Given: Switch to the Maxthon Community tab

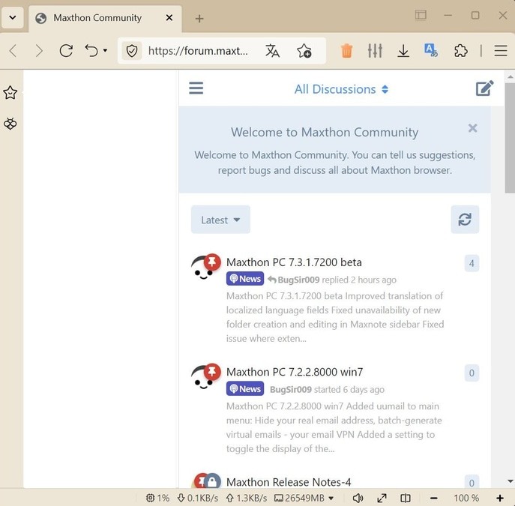Looking at the screenshot, I should (105, 18).
